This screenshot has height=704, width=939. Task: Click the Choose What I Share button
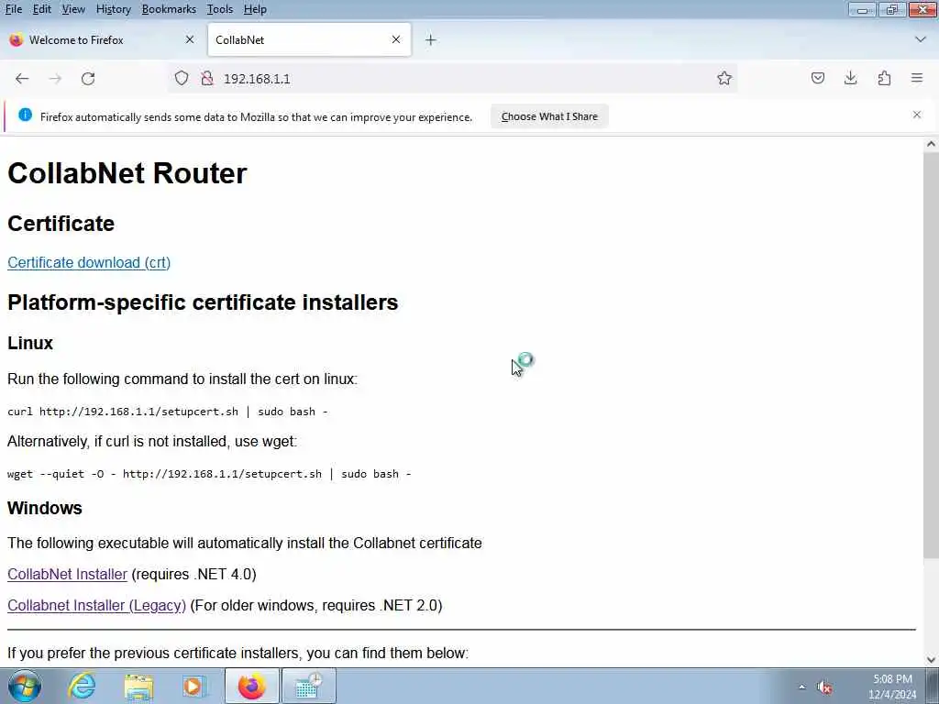pos(549,116)
